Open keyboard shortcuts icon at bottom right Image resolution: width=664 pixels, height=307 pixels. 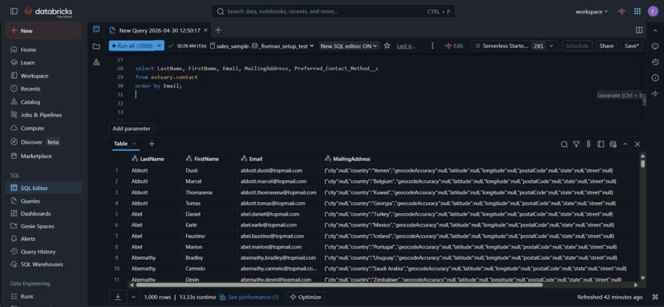click(655, 297)
